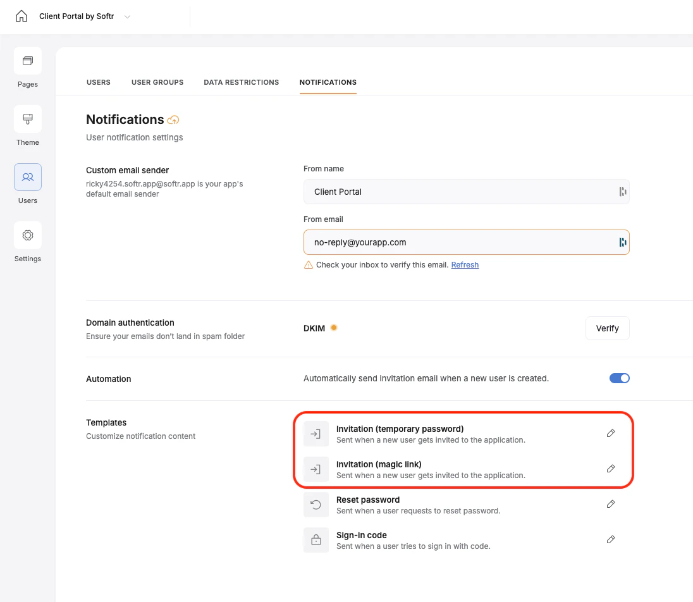Click the warning triangle icon
Image resolution: width=693 pixels, height=602 pixels.
(309, 265)
